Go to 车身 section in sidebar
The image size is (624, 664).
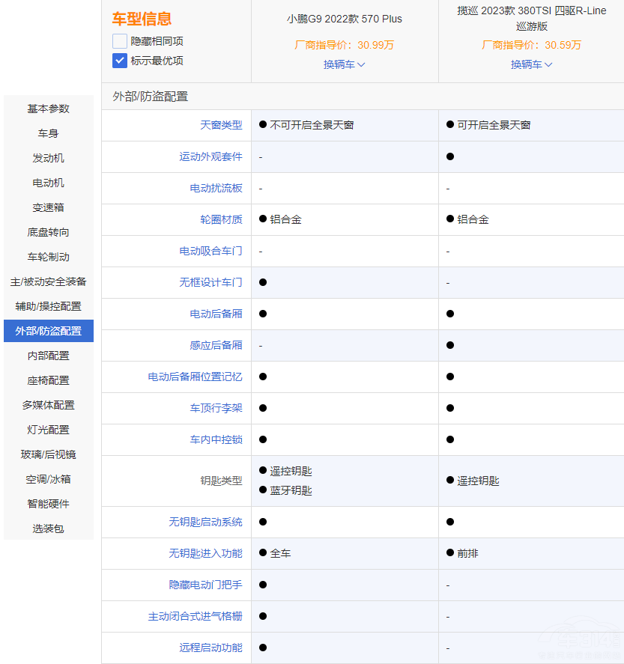pyautogui.click(x=49, y=133)
